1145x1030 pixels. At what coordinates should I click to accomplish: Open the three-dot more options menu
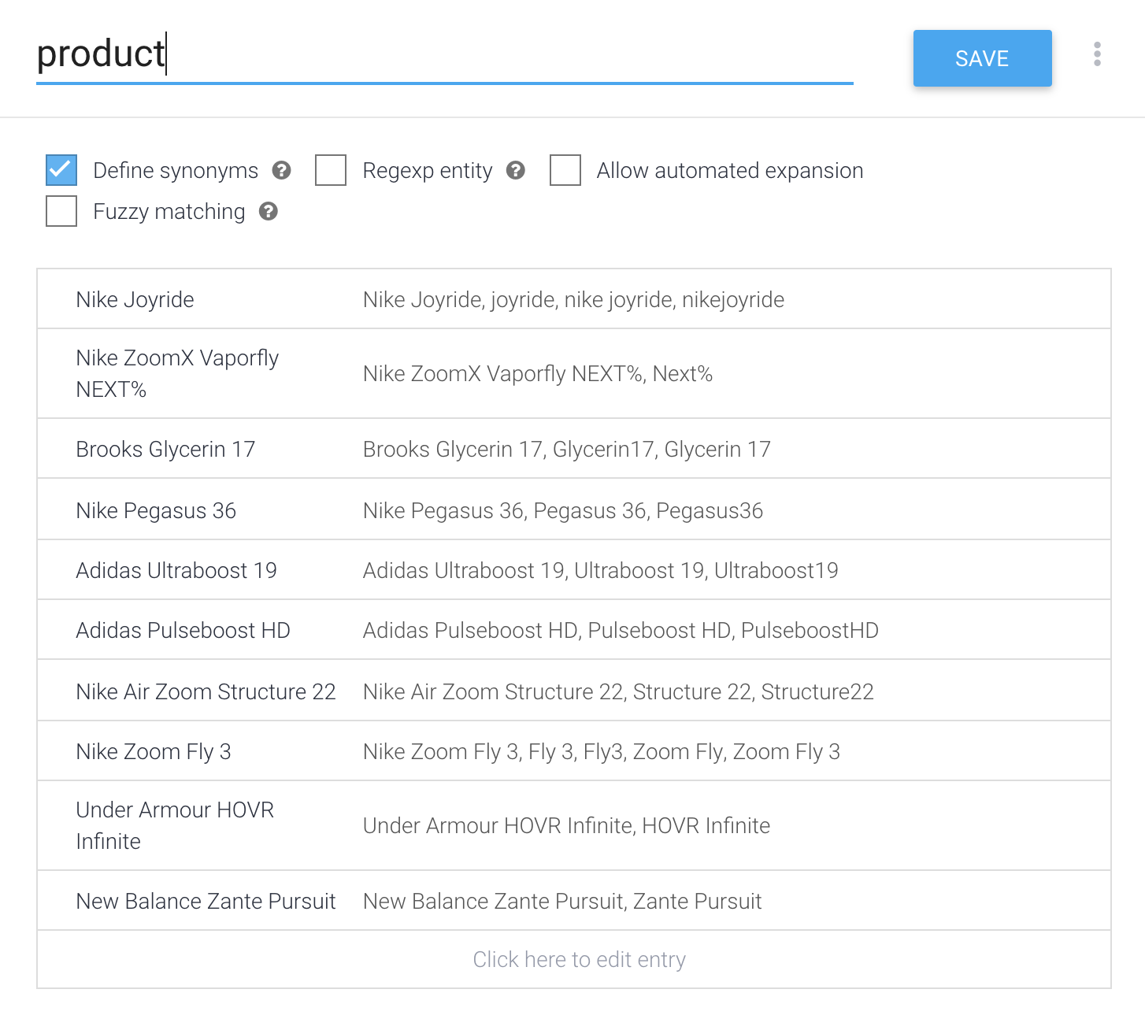click(1097, 54)
